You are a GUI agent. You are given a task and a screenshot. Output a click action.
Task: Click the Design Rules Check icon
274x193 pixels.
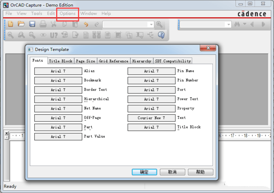tap(75, 35)
